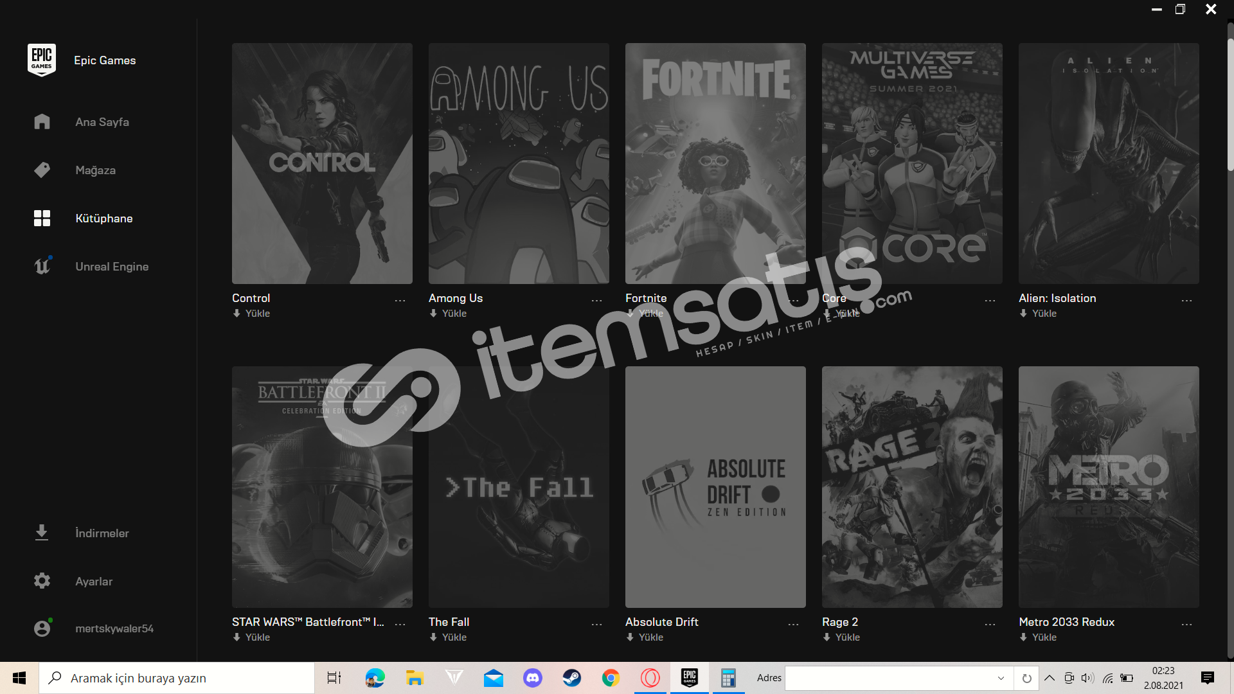Open Opera browser from the taskbar
The image size is (1234, 694).
pos(650,678)
